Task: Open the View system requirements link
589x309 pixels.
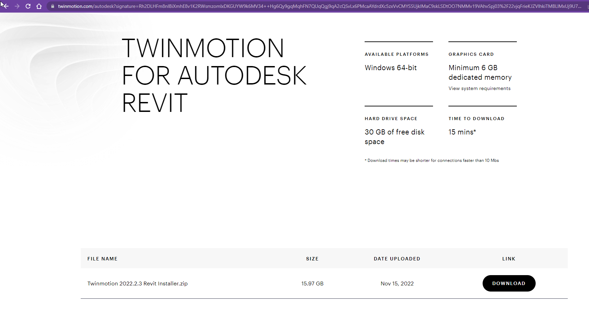Action: click(480, 88)
